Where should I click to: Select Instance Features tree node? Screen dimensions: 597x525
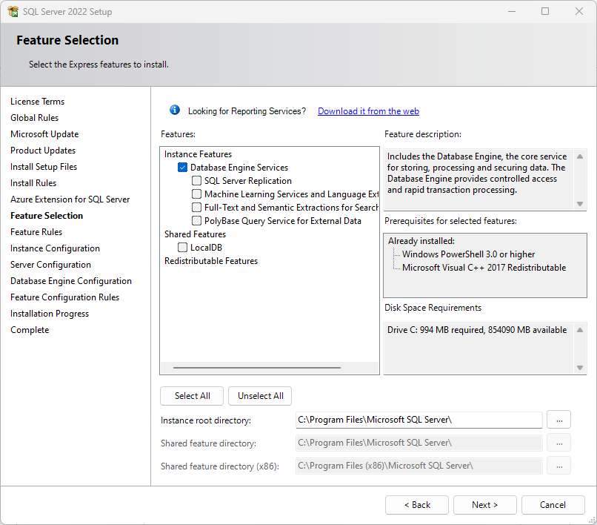(198, 154)
